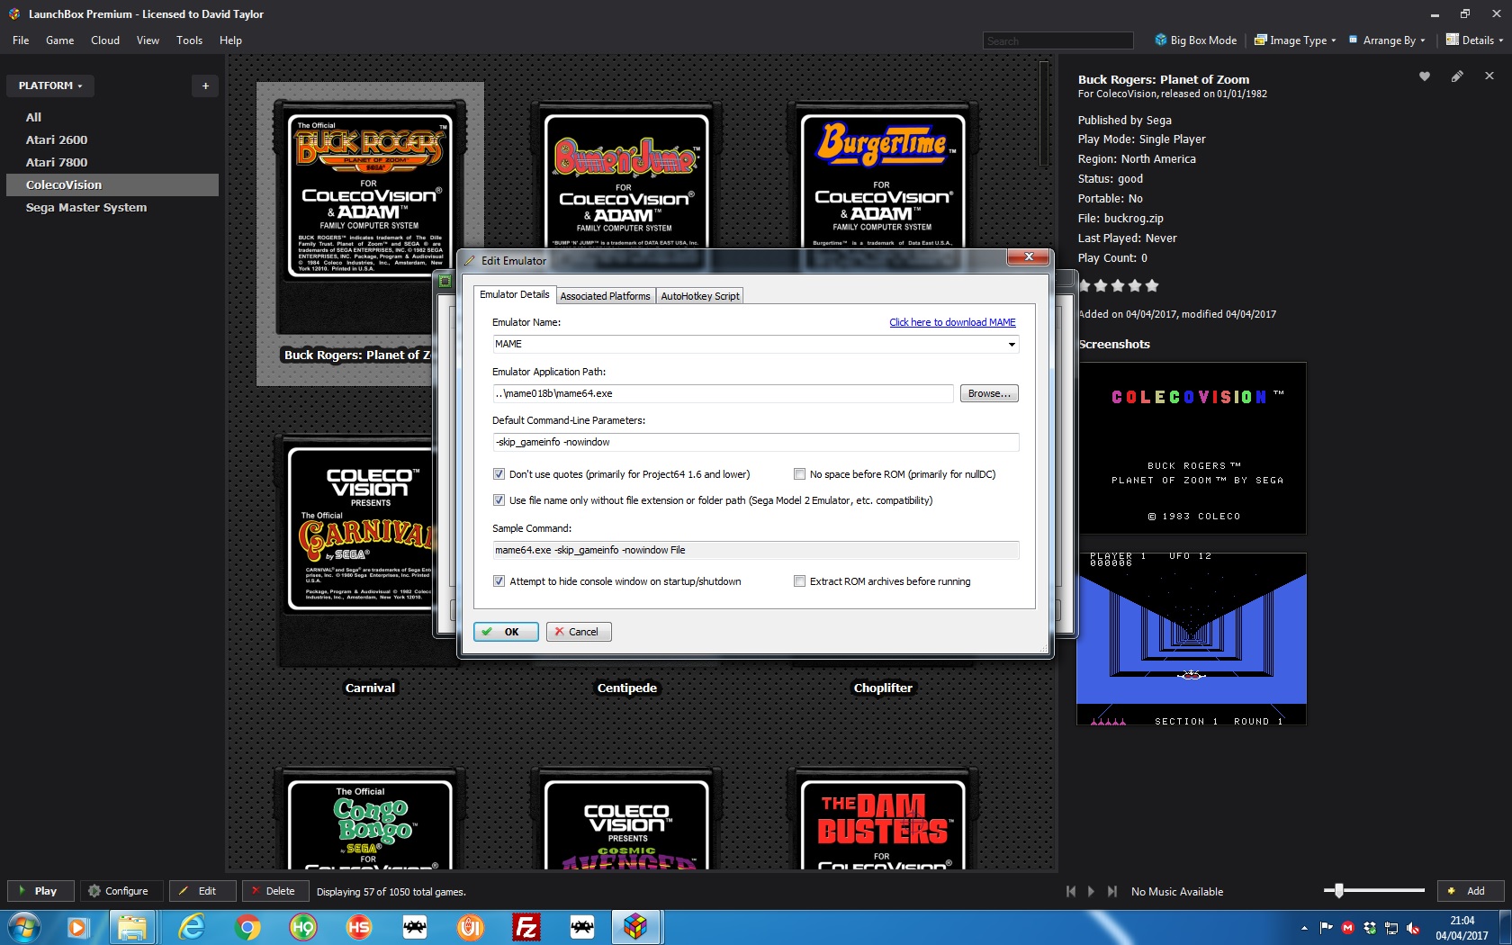This screenshot has width=1512, height=945.
Task: Open ColecoVision title screenshot thumbnail
Action: [x=1192, y=448]
